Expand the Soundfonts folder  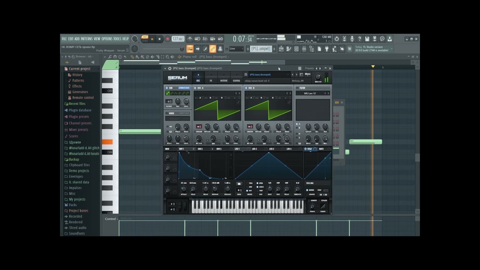76,234
